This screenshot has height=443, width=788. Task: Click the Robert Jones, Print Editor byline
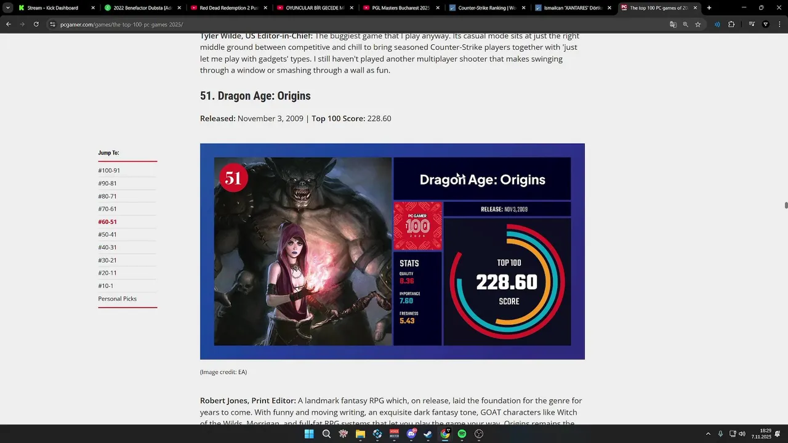(248, 401)
